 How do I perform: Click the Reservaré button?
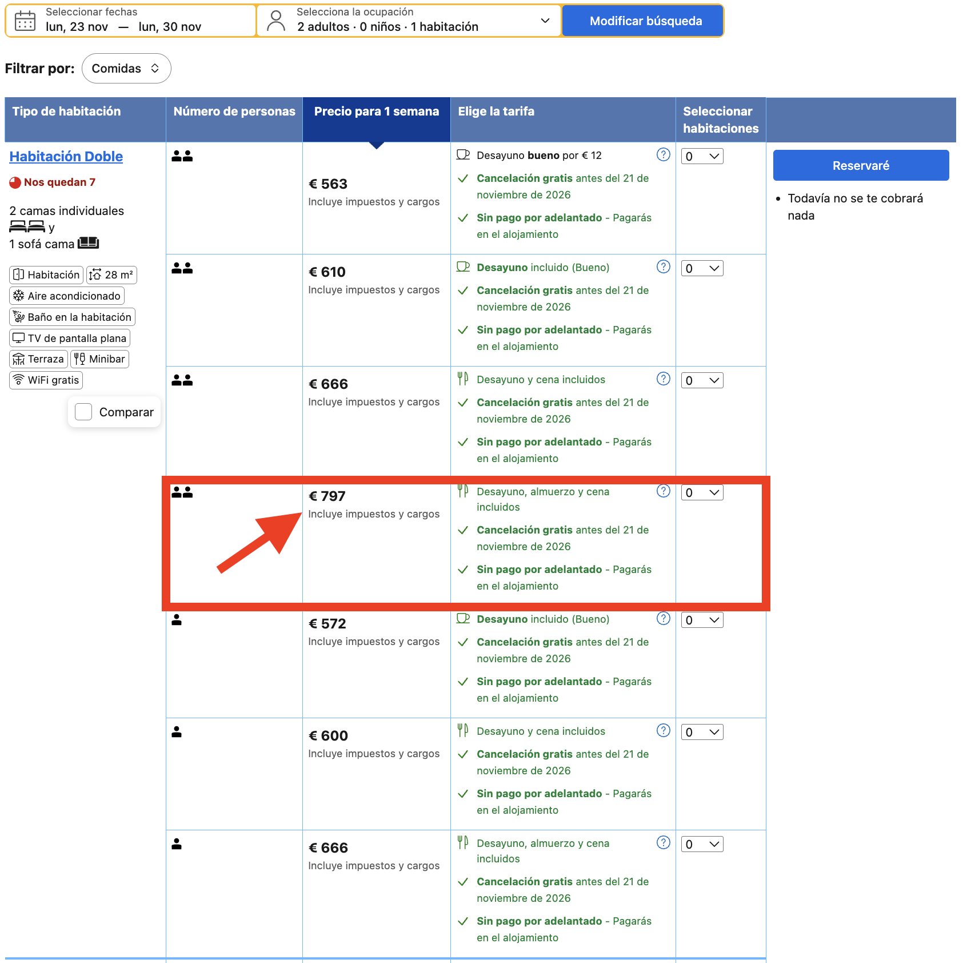(861, 165)
